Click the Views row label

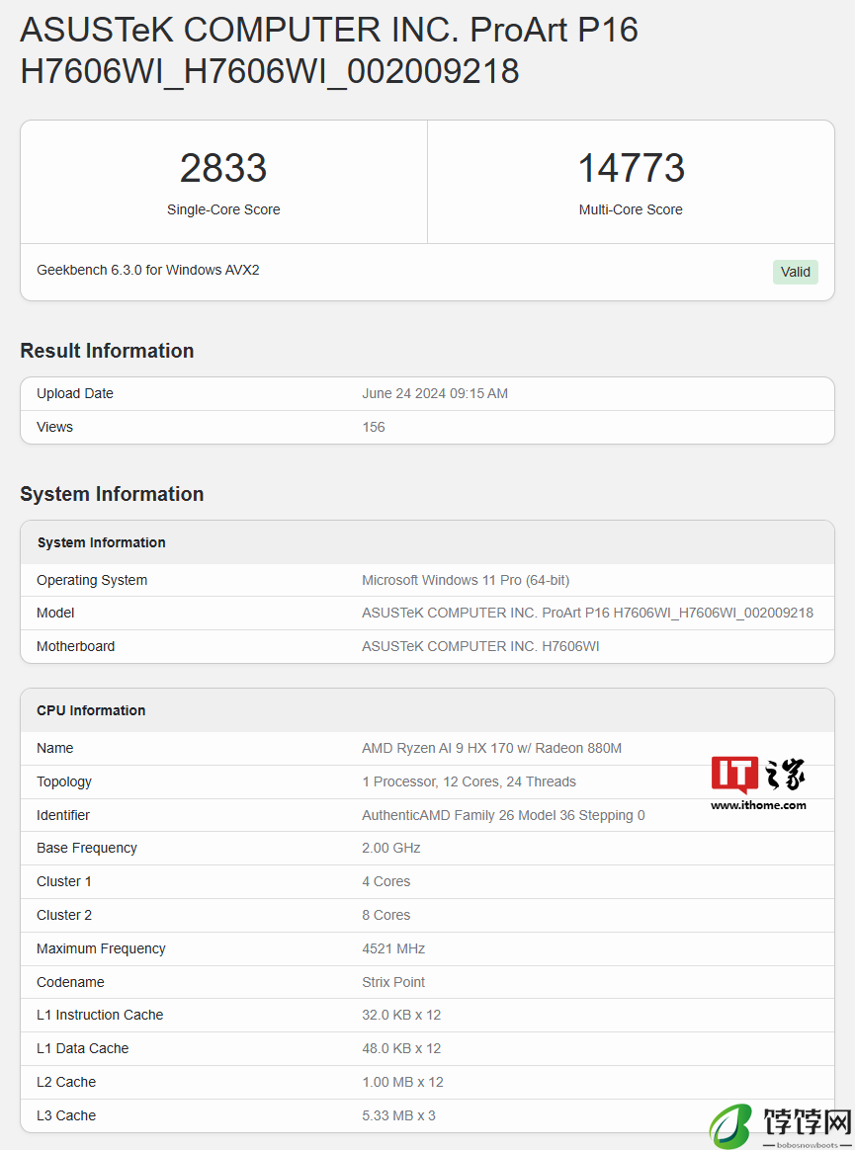[55, 427]
